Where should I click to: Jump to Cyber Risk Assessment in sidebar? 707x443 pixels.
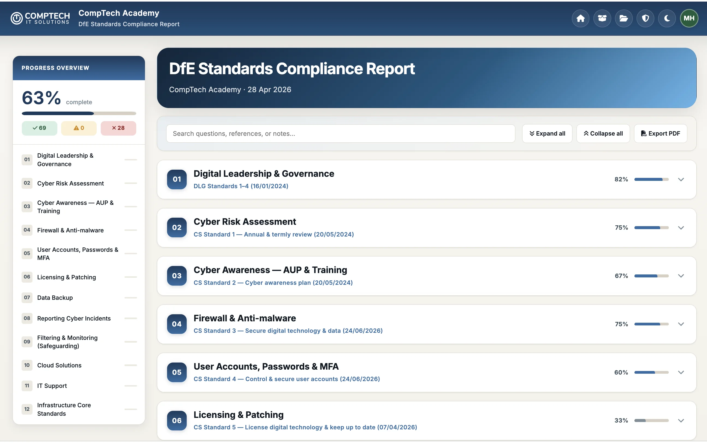pos(79,183)
